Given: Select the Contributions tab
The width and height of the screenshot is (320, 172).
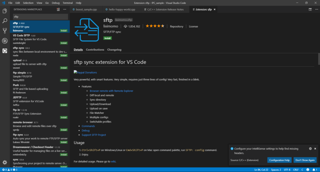Looking at the screenshot, I should click(95, 50).
